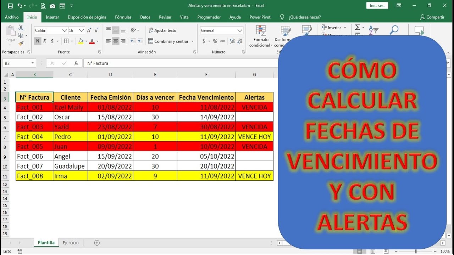Screen dimensions: 454x255
Task: Switch to the Datos ribbon tab
Action: click(x=145, y=17)
